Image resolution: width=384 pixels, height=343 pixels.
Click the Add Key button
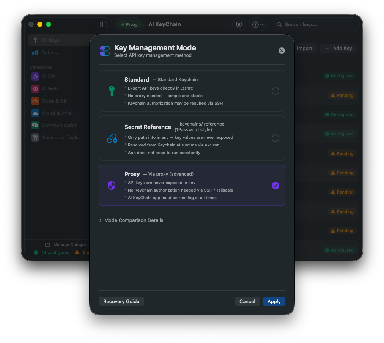(338, 48)
